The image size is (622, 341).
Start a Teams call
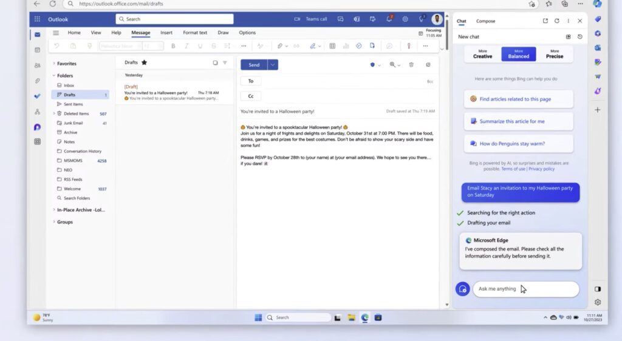[x=310, y=19]
